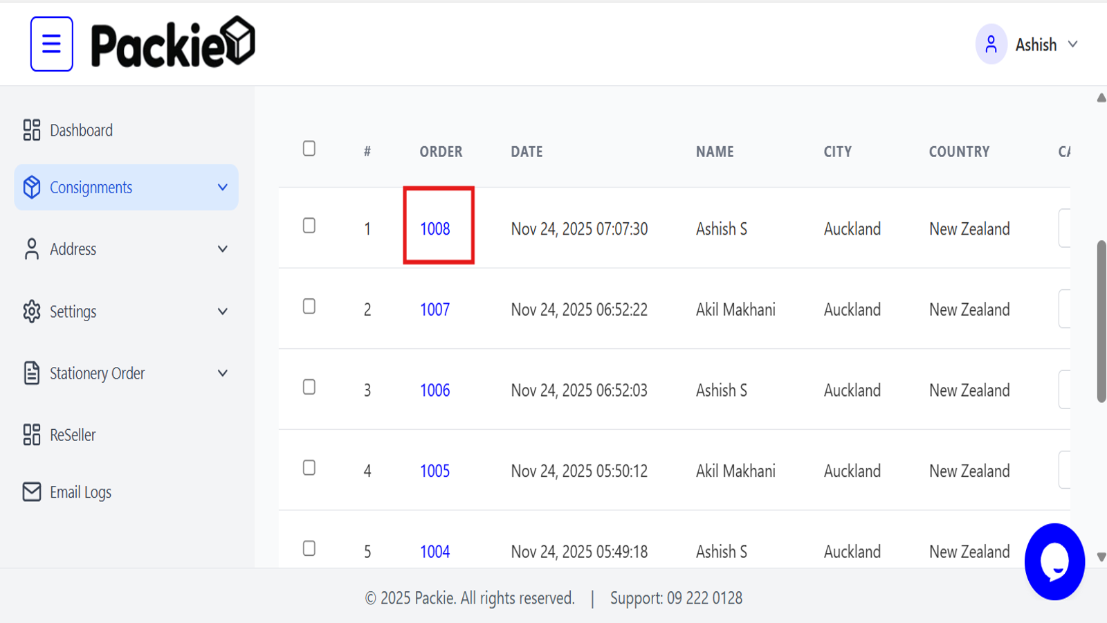Image resolution: width=1107 pixels, height=623 pixels.
Task: Open the hamburger navigation menu
Action: coord(51,44)
